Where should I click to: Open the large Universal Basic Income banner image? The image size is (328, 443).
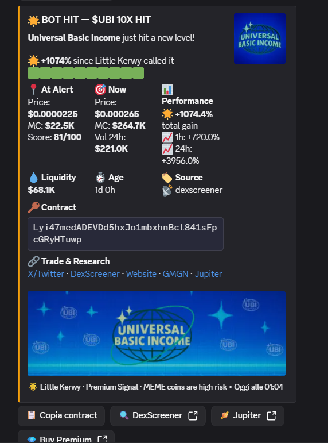click(x=156, y=333)
